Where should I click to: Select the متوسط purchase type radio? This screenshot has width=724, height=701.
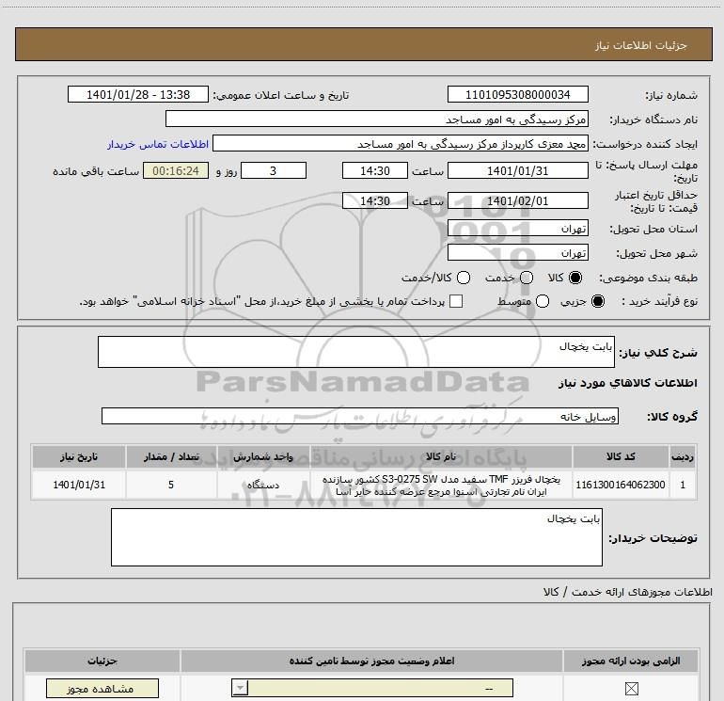click(543, 301)
